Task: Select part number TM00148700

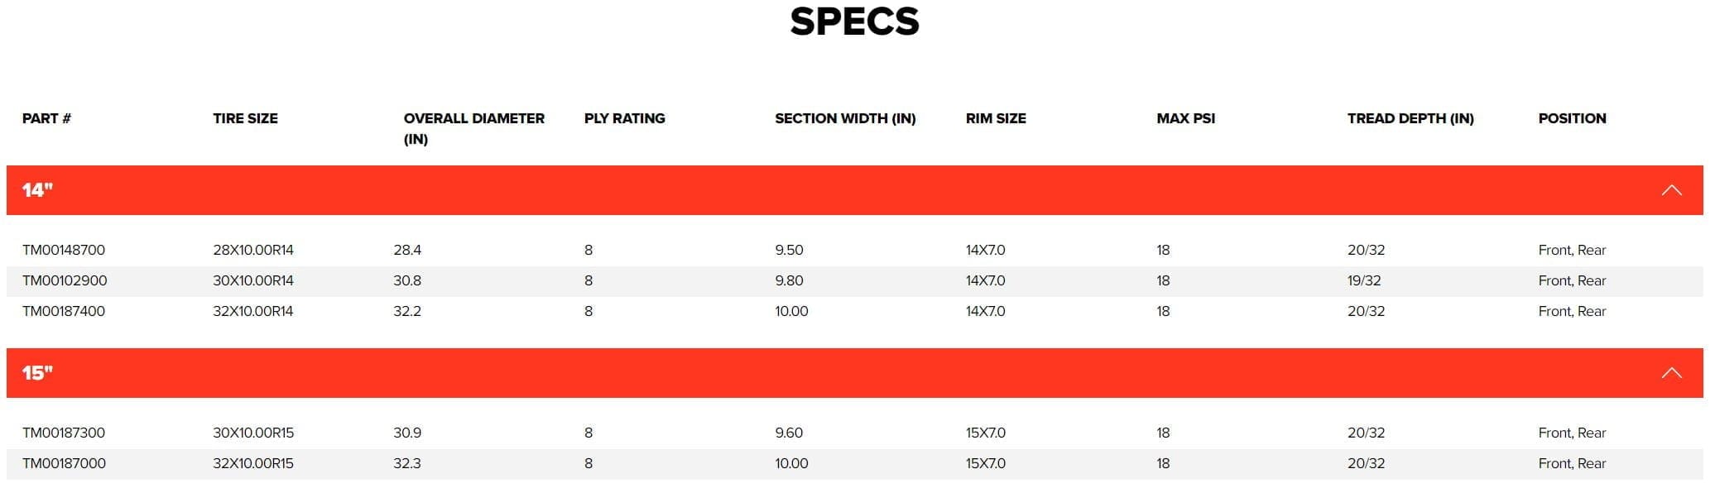Action: tap(63, 250)
